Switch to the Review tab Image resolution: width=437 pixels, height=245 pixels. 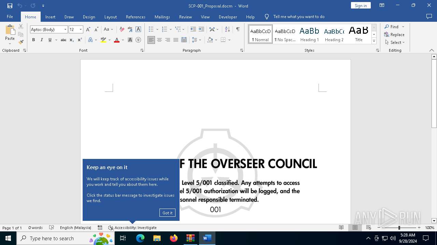[185, 17]
